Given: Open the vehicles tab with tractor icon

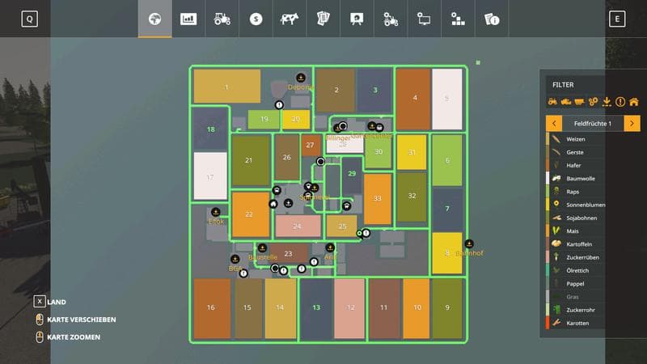Looking at the screenshot, I should point(222,19).
